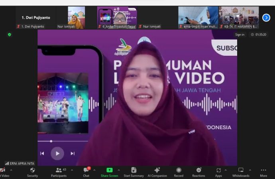Open the Security options
The height and width of the screenshot is (179, 275).
click(x=32, y=172)
